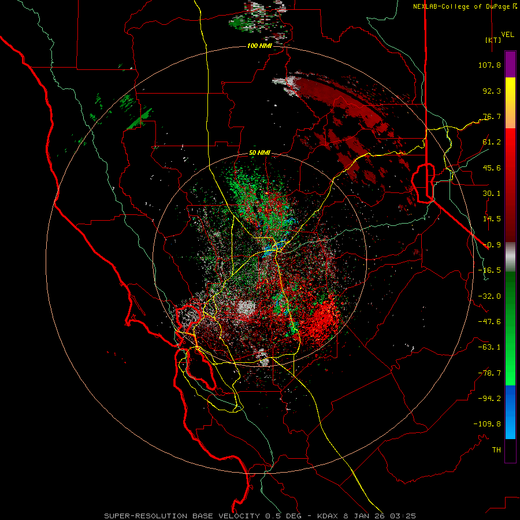Click the 76.7 velocity scale value

click(492, 116)
